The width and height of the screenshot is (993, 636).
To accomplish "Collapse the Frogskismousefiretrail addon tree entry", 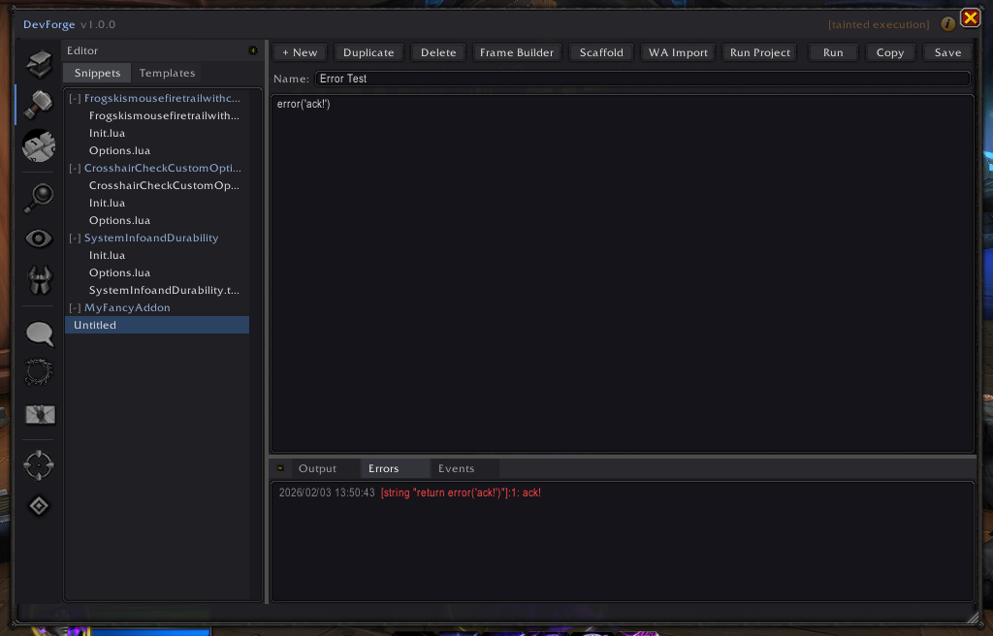I will (76, 98).
